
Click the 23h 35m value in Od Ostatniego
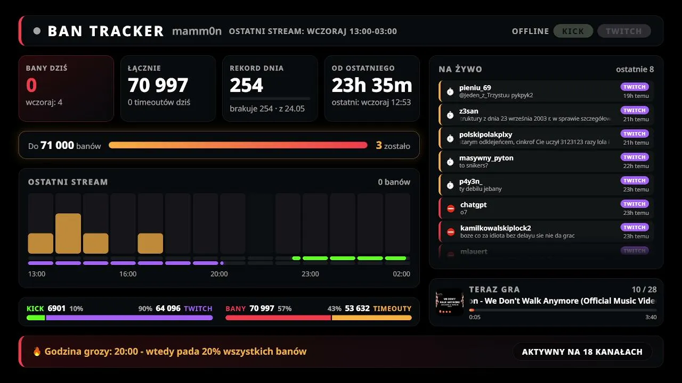point(372,85)
